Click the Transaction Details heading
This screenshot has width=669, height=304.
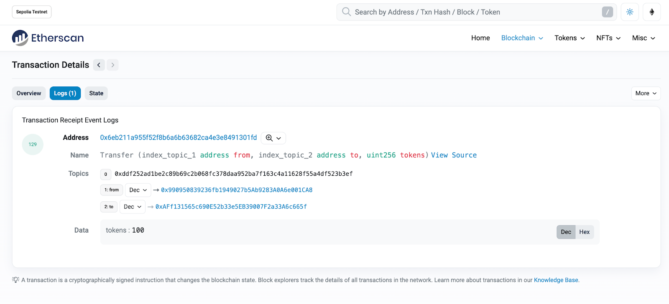tap(51, 65)
